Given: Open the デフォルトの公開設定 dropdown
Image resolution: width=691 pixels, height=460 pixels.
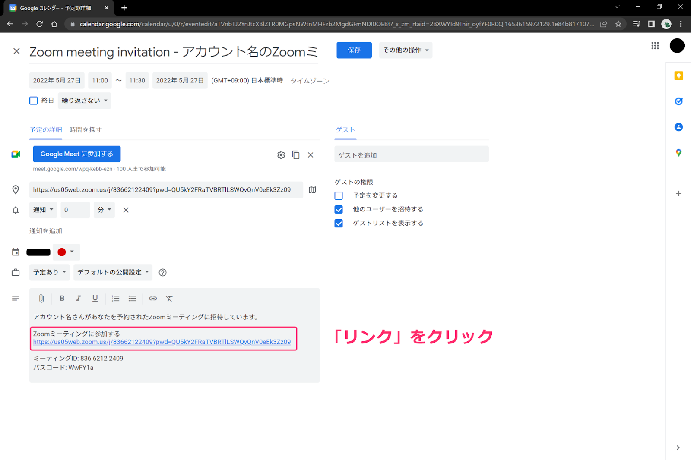Looking at the screenshot, I should click(x=113, y=272).
